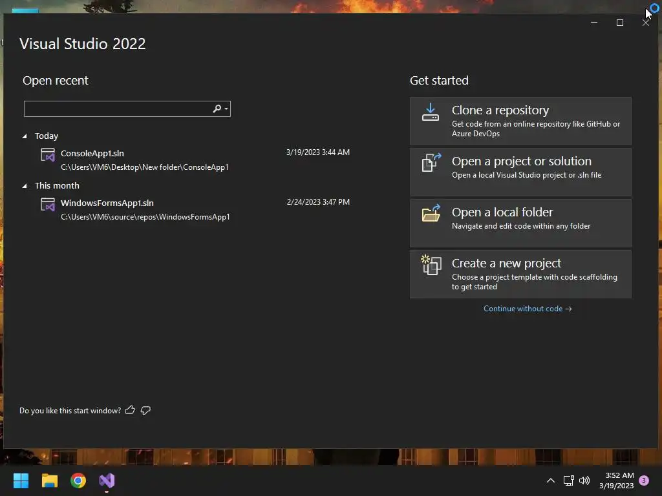Choose Open a local folder
This screenshot has width=662, height=496.
[x=520, y=223]
